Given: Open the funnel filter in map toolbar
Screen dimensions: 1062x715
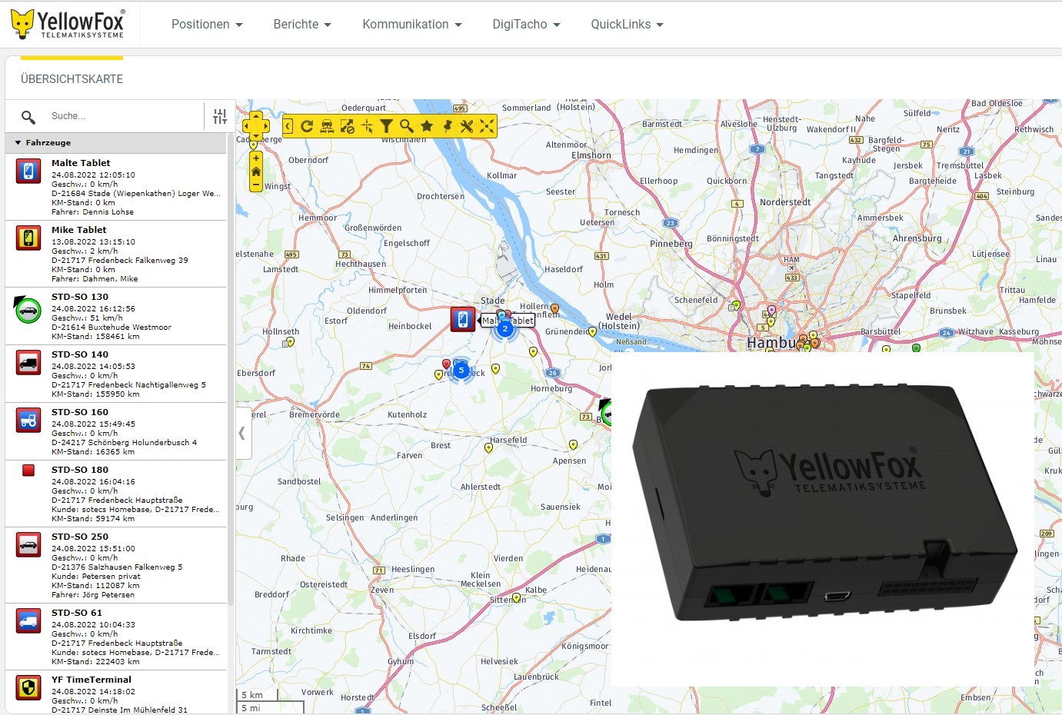Looking at the screenshot, I should 387,126.
